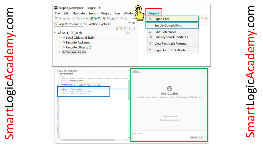Click the New wizard toolbar icon
Image resolution: width=263 pixels, height=147 pixels.
tap(56, 18)
